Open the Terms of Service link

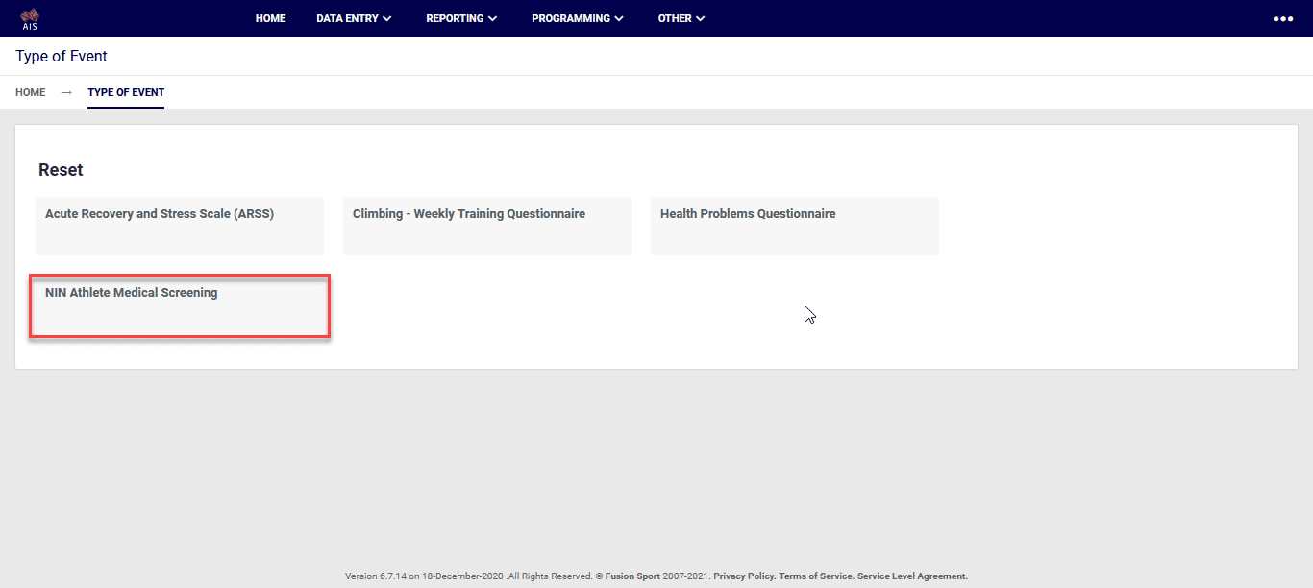[815, 576]
